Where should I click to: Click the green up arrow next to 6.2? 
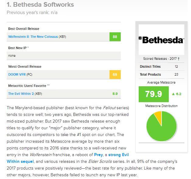tap(173, 94)
